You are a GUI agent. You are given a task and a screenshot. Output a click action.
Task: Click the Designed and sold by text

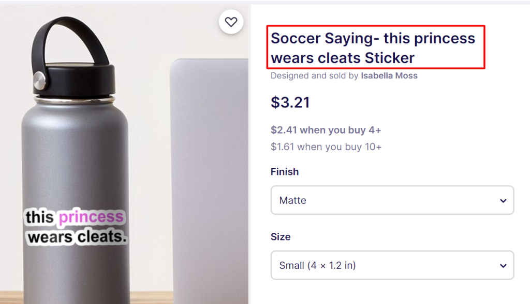click(315, 76)
